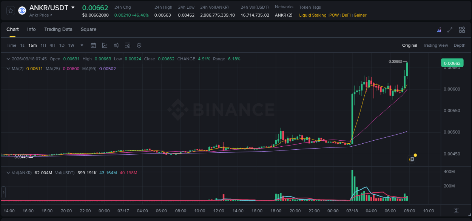Screen dimensions: 472x221
Task: Switch to the Trading Data tab
Action: point(58,29)
